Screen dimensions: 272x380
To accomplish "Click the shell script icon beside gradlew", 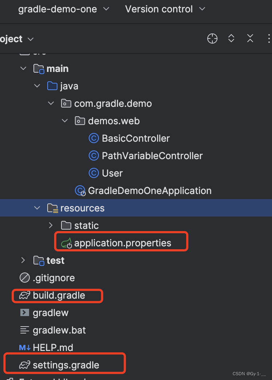I will coord(24,312).
